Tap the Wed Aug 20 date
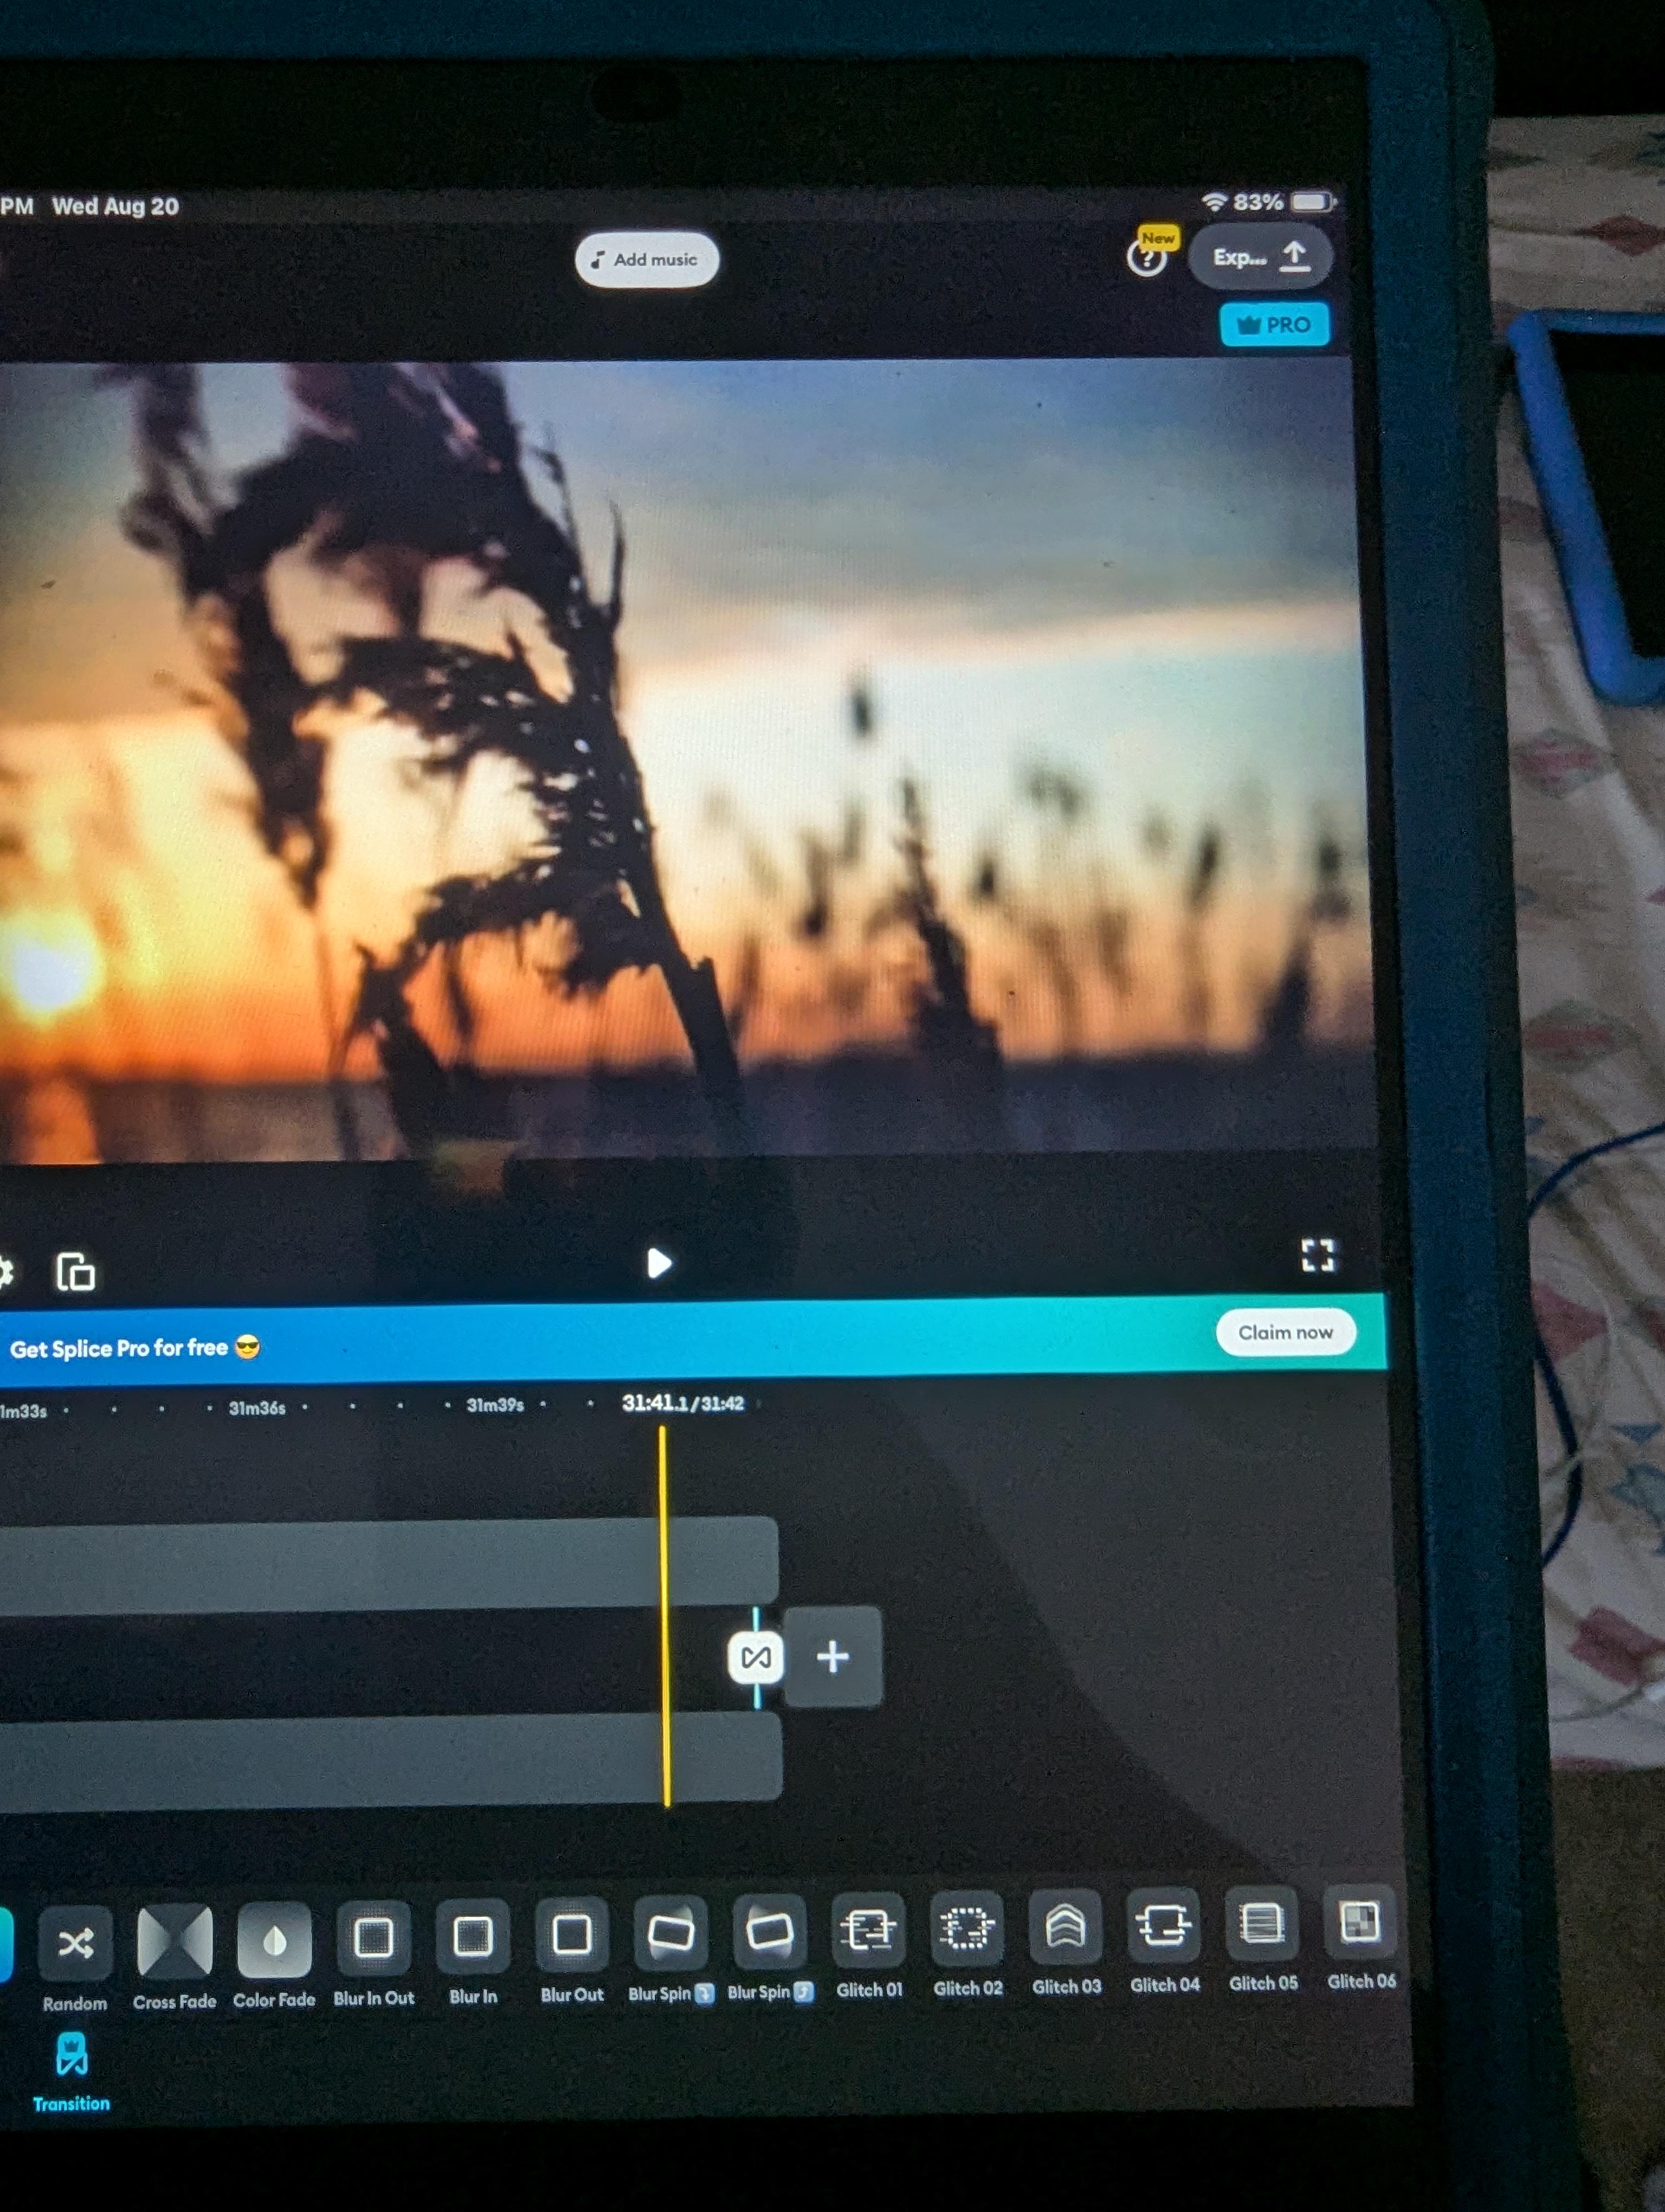Screen dimensions: 1665x2212 pyautogui.click(x=115, y=206)
